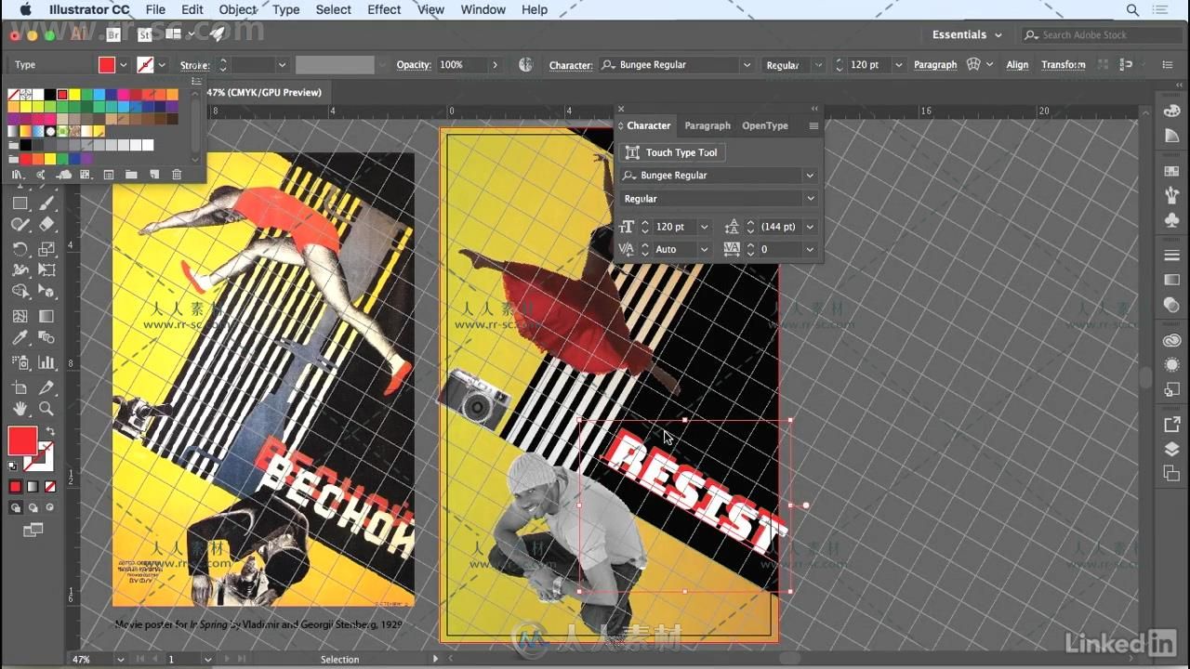The width and height of the screenshot is (1190, 669).
Task: Select the Mesh tool
Action: pyautogui.click(x=20, y=316)
